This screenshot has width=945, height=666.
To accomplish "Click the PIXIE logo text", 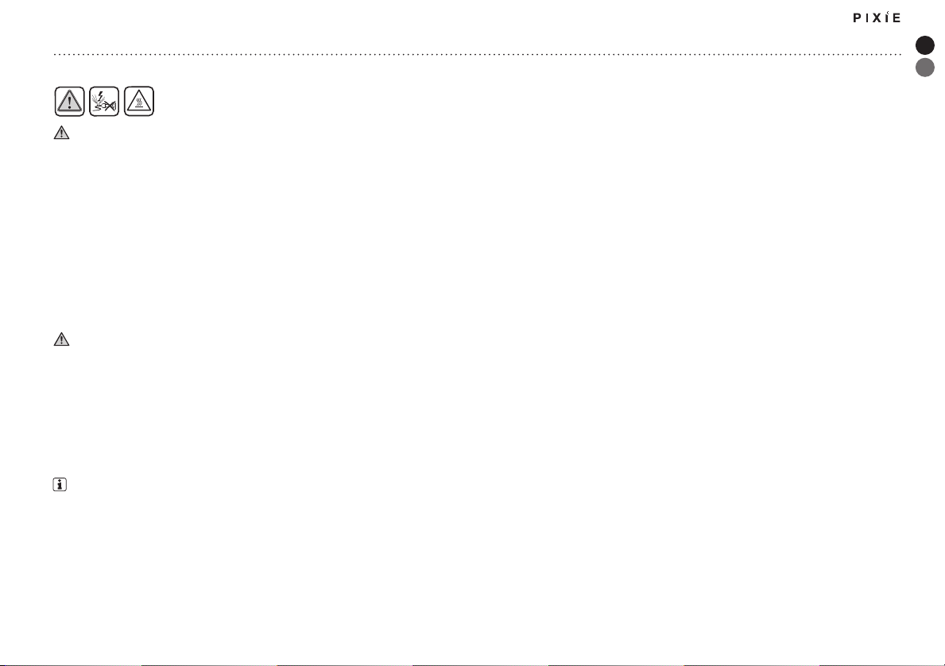I will (877, 17).
